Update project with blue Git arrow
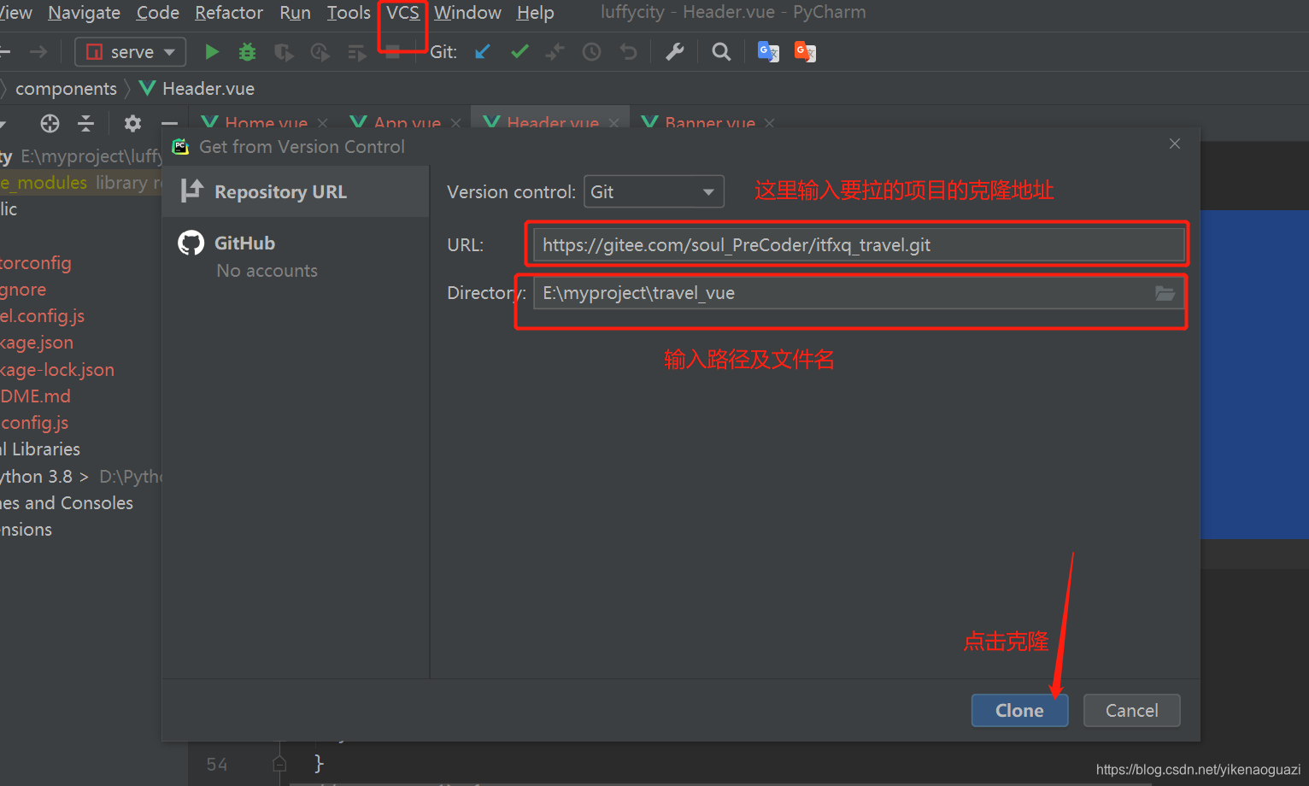This screenshot has width=1309, height=786. [x=483, y=52]
